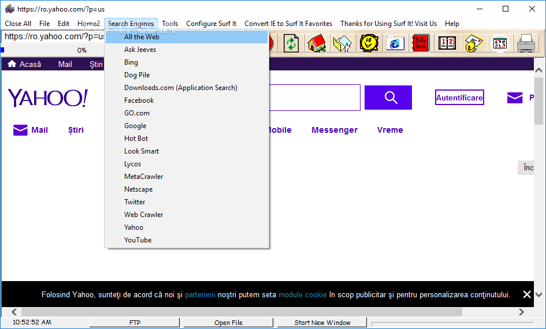Choose Twitter from Search Engines menu

click(187, 201)
